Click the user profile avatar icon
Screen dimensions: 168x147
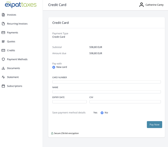coord(142,5)
